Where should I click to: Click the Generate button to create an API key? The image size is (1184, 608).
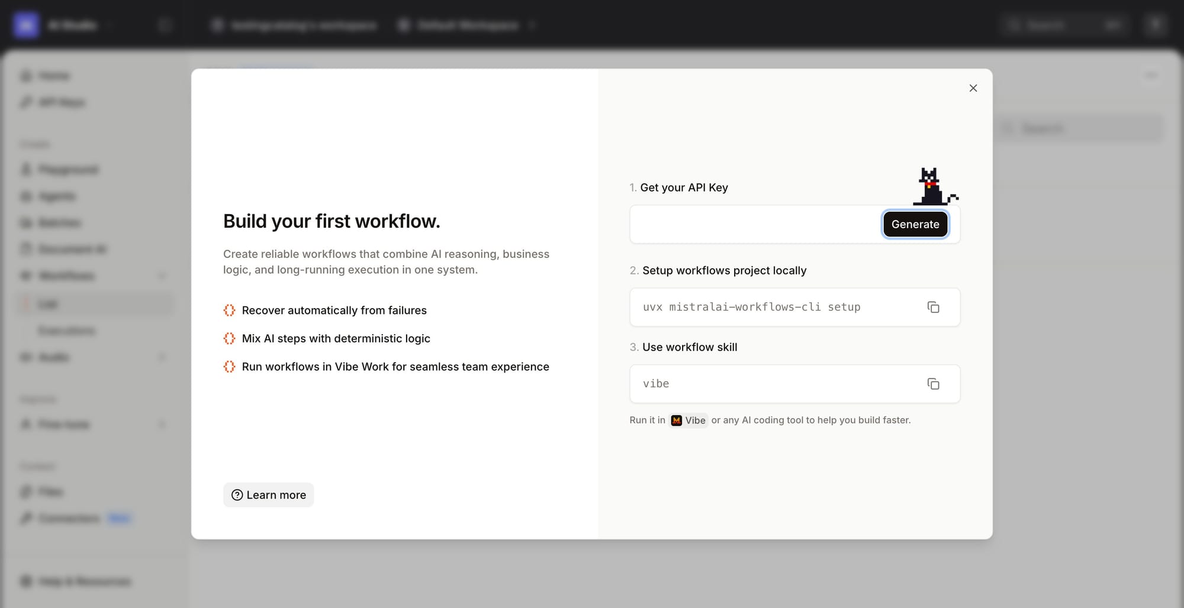pyautogui.click(x=915, y=224)
